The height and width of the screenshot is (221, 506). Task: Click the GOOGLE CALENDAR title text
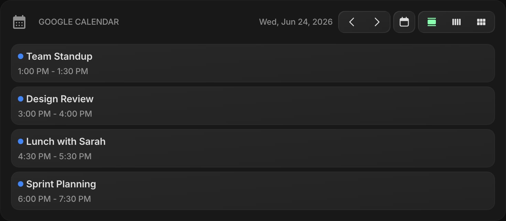point(79,22)
